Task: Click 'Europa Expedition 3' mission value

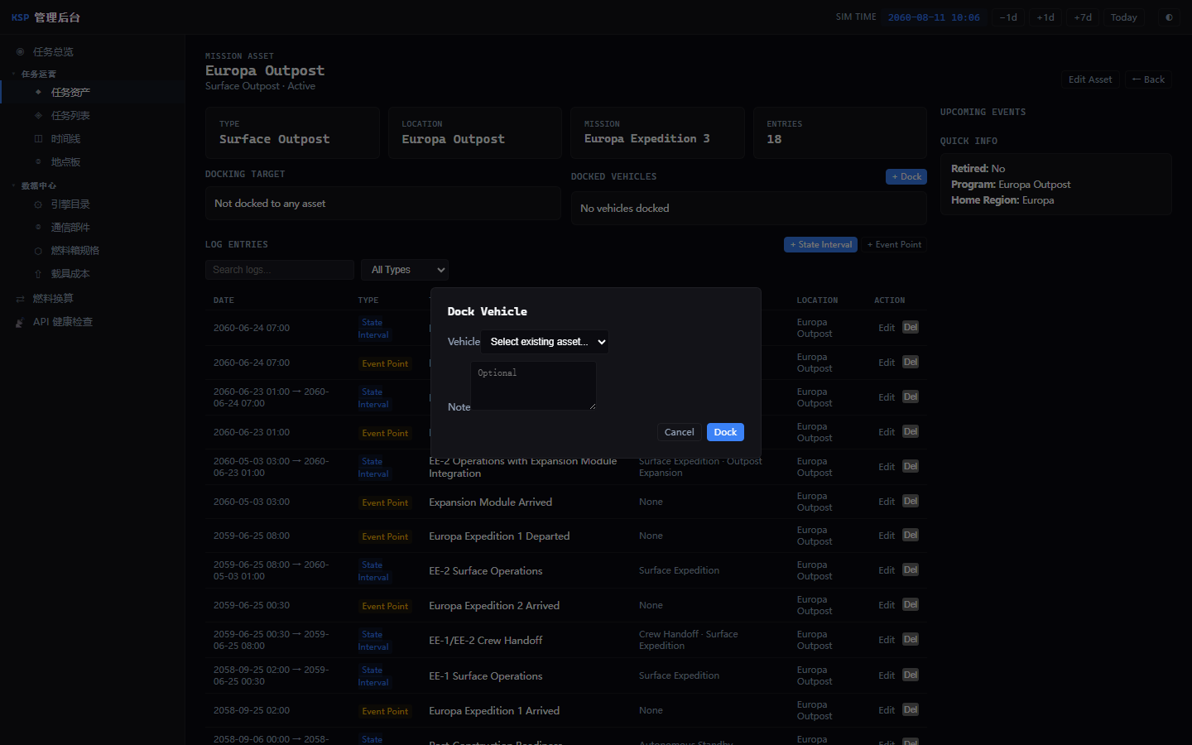Action: 647,139
